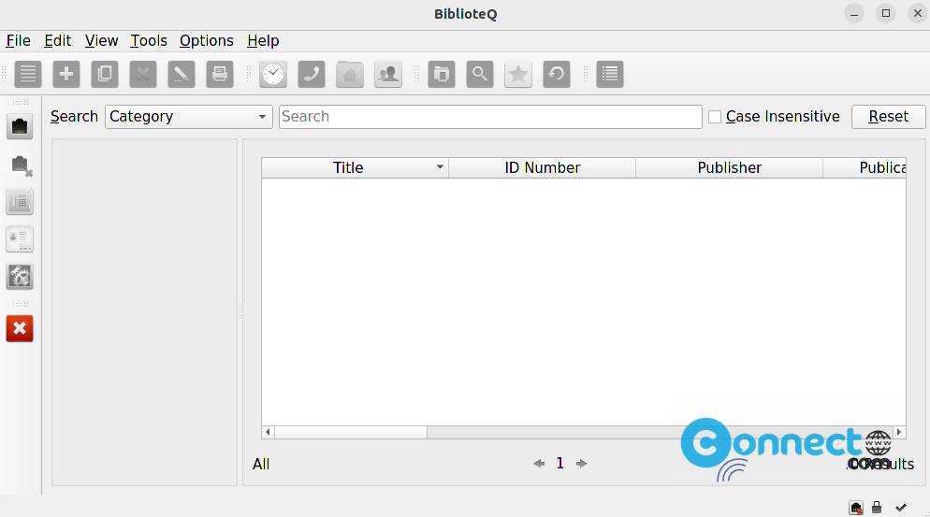930x517 pixels.
Task: Go to next page with right arrow
Action: pyautogui.click(x=582, y=463)
